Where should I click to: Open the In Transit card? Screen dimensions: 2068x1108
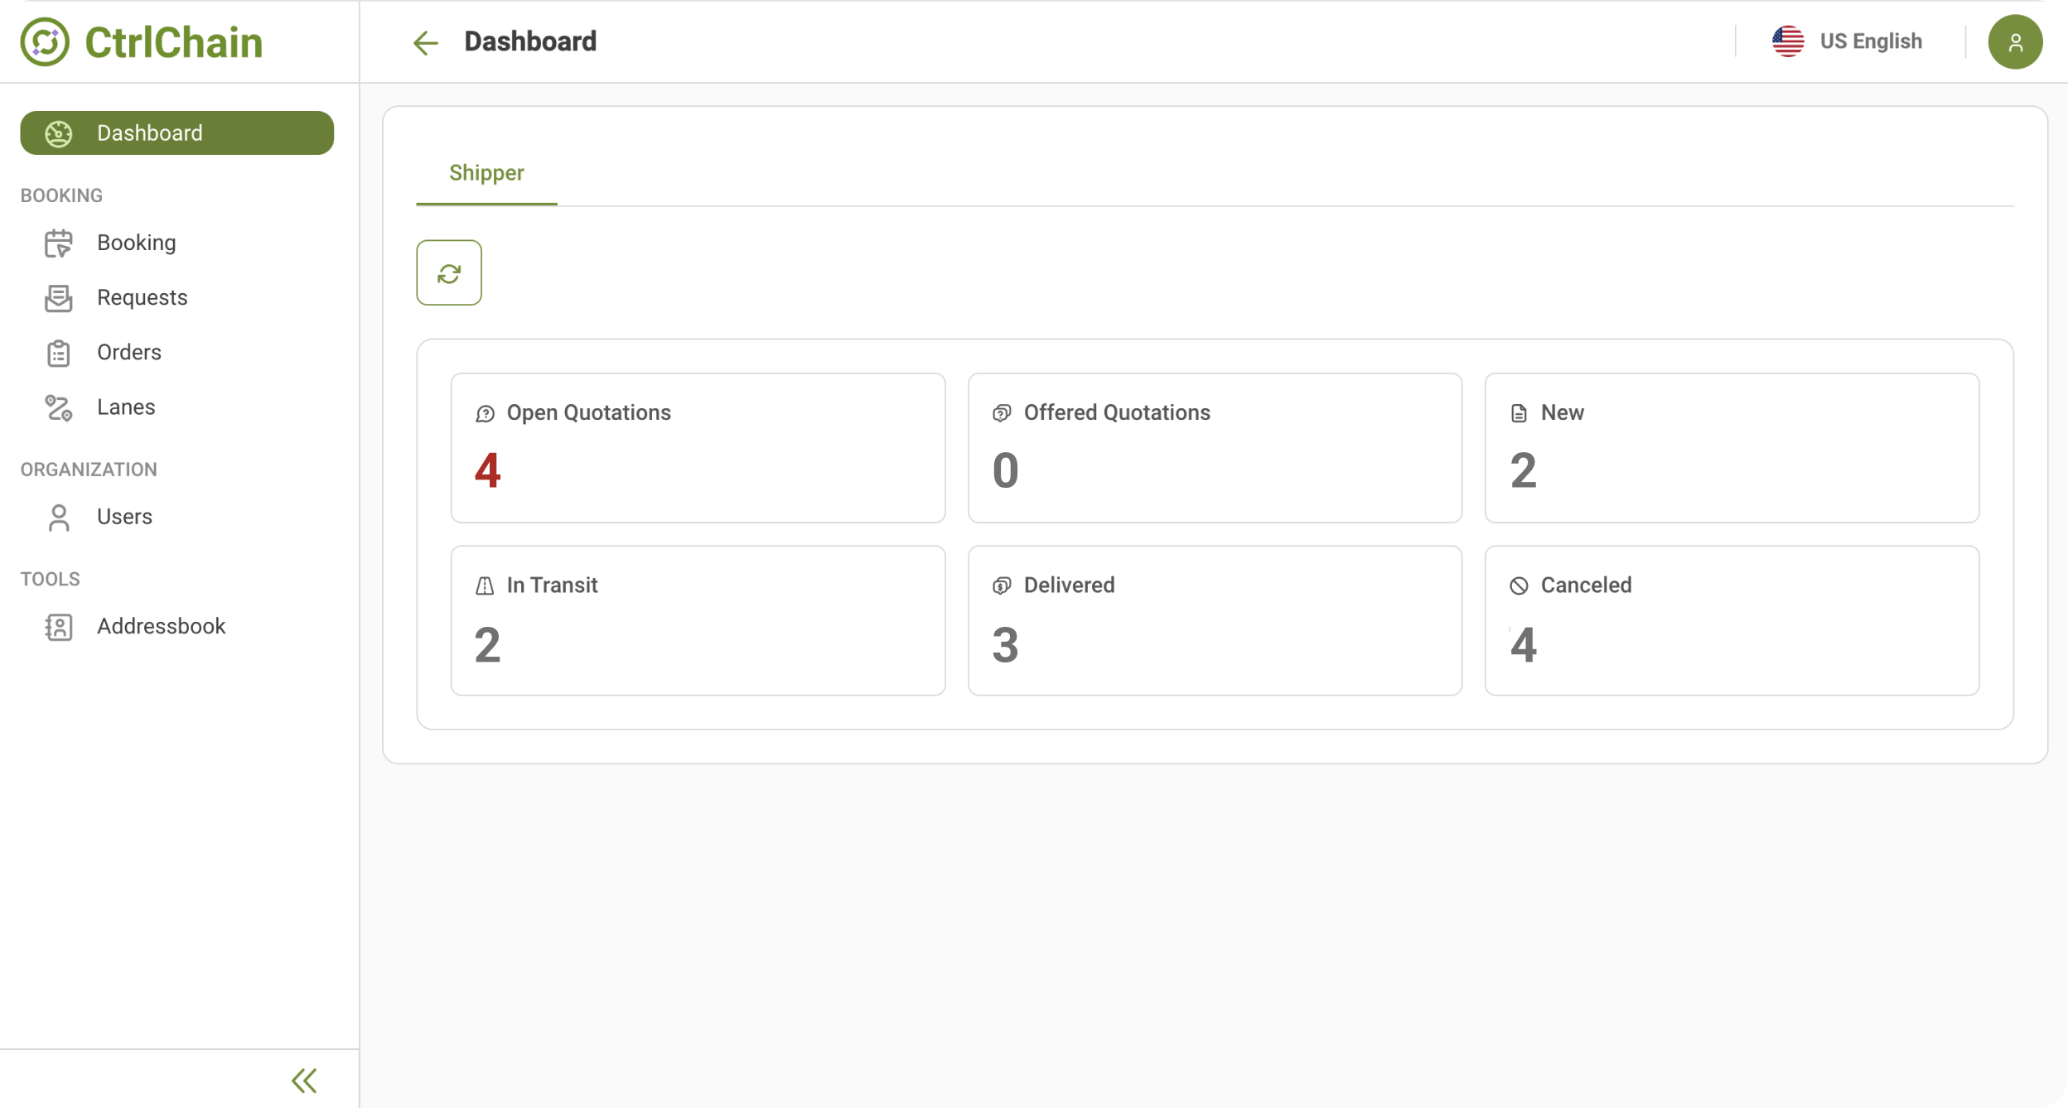pos(697,619)
